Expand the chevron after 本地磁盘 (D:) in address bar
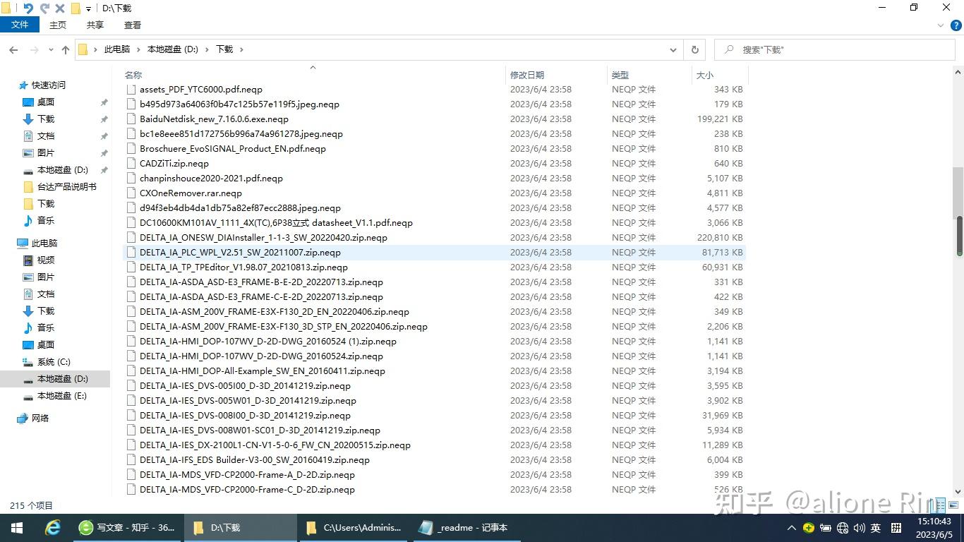Image resolution: width=964 pixels, height=542 pixels. point(207,49)
